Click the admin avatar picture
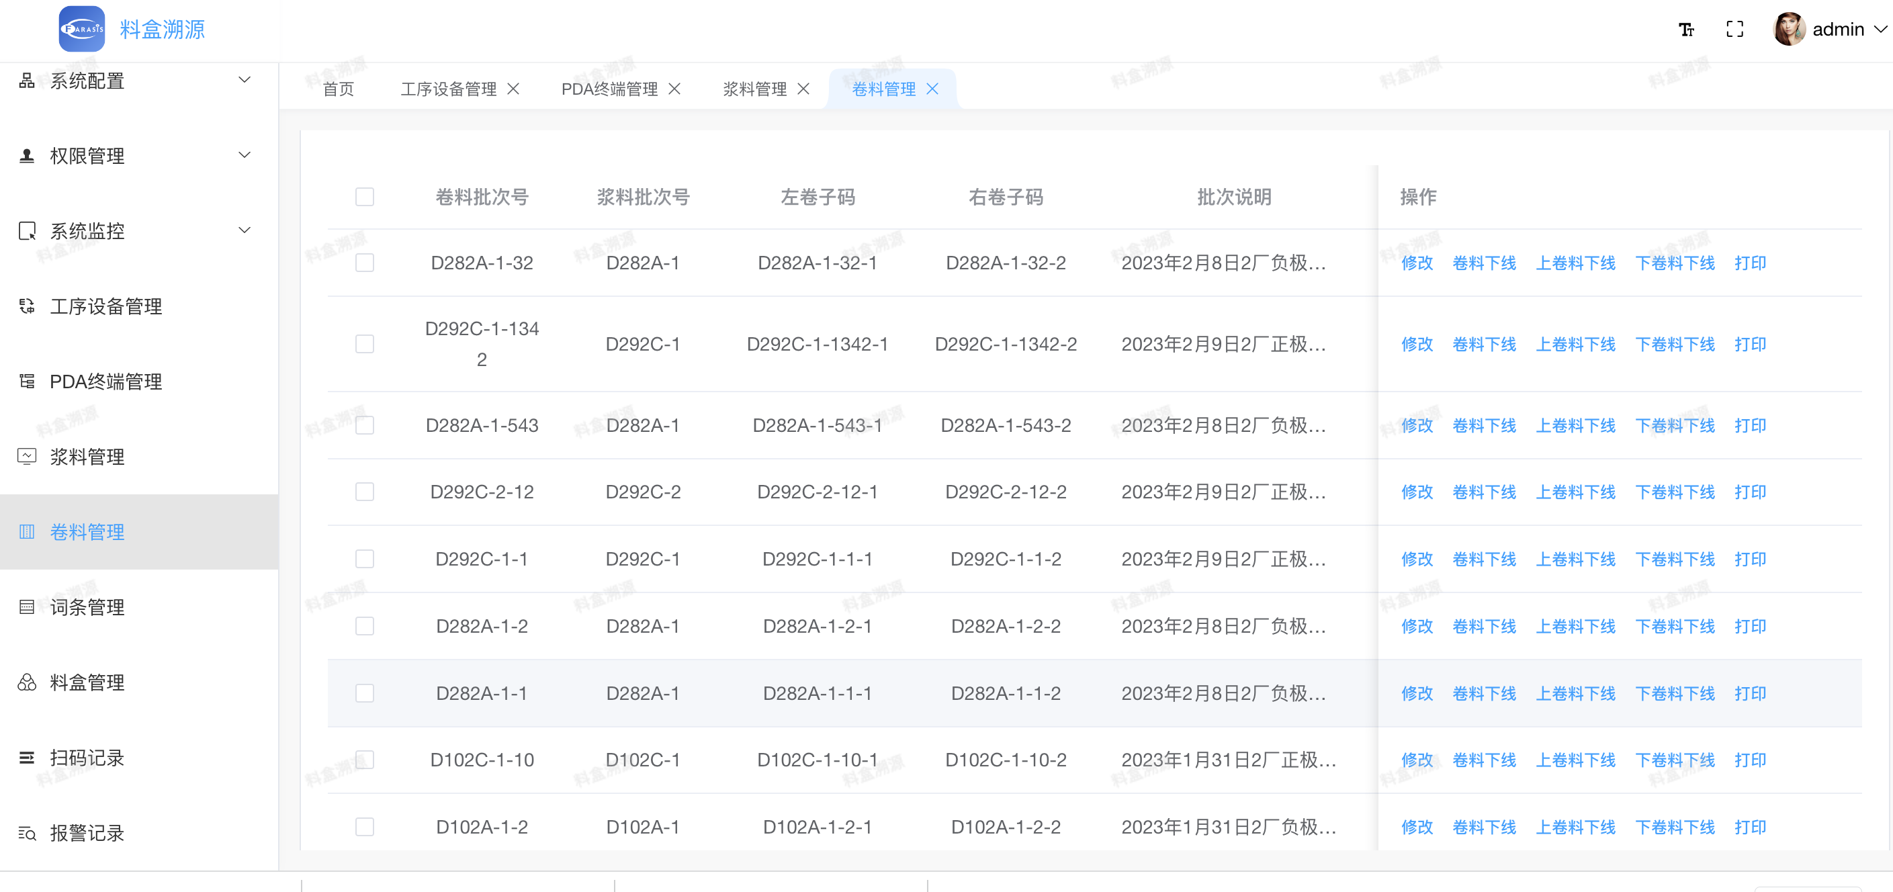 point(1790,30)
